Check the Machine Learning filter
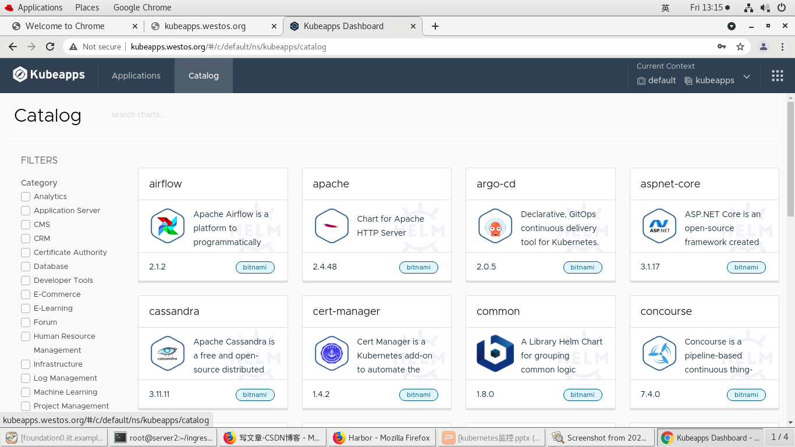The image size is (795, 447). pos(26,392)
